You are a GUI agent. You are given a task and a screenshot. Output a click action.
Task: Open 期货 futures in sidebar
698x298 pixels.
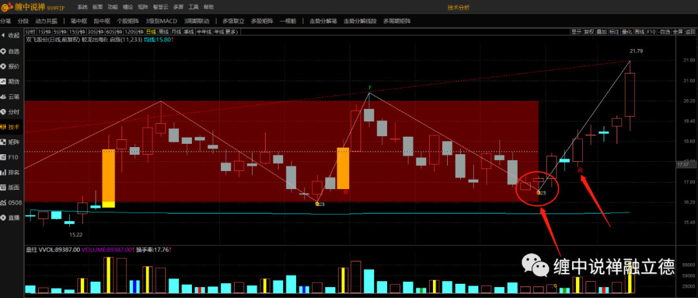pos(11,82)
